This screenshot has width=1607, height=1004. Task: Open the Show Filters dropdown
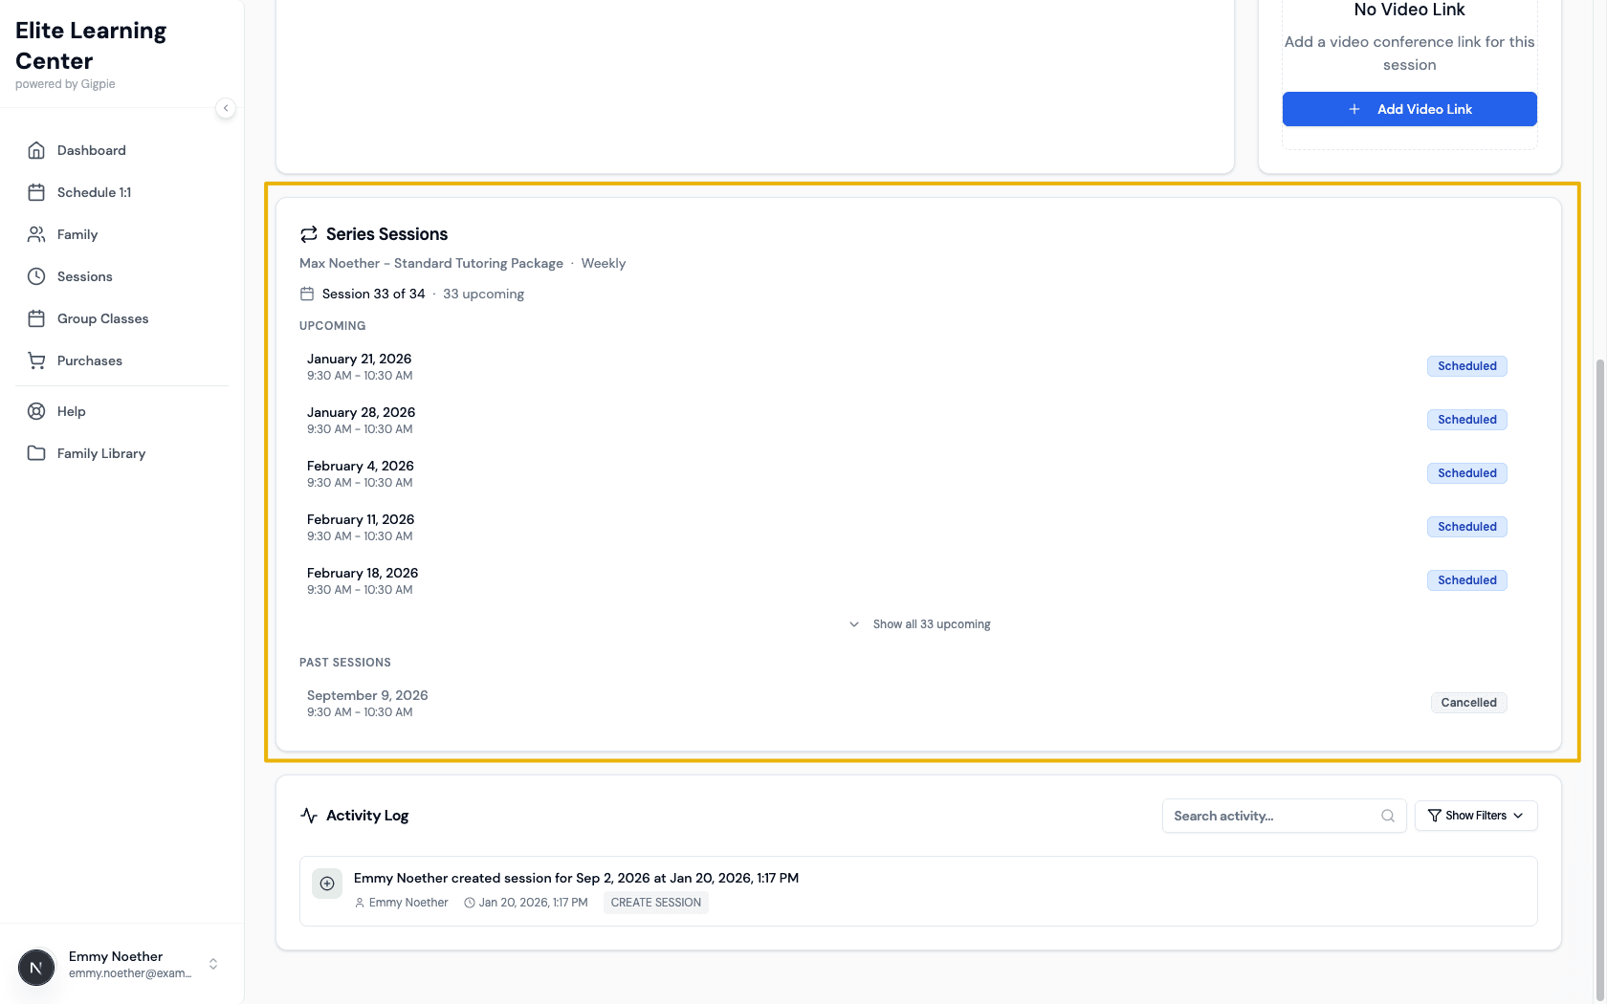(x=1475, y=816)
